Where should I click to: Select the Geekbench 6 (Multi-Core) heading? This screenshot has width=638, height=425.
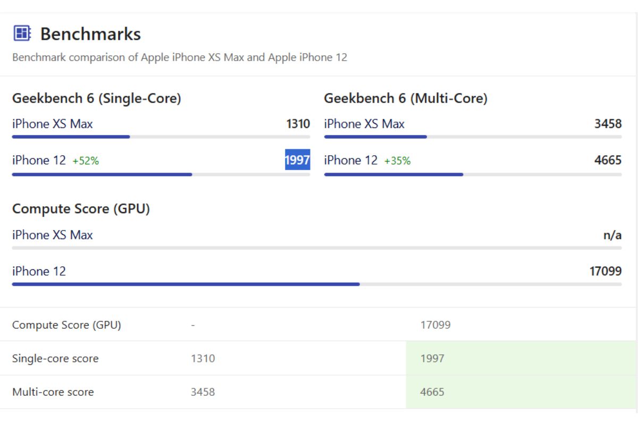(x=405, y=98)
